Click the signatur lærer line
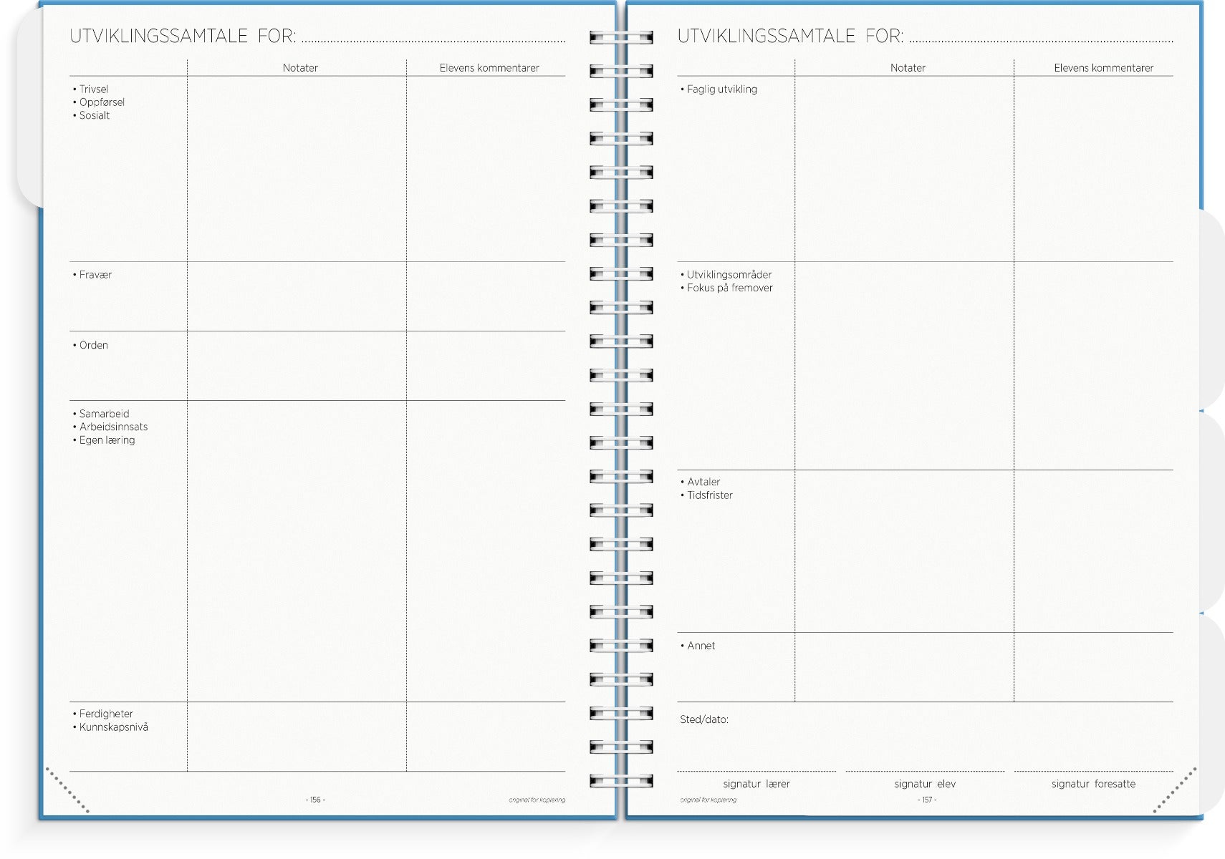 756,770
